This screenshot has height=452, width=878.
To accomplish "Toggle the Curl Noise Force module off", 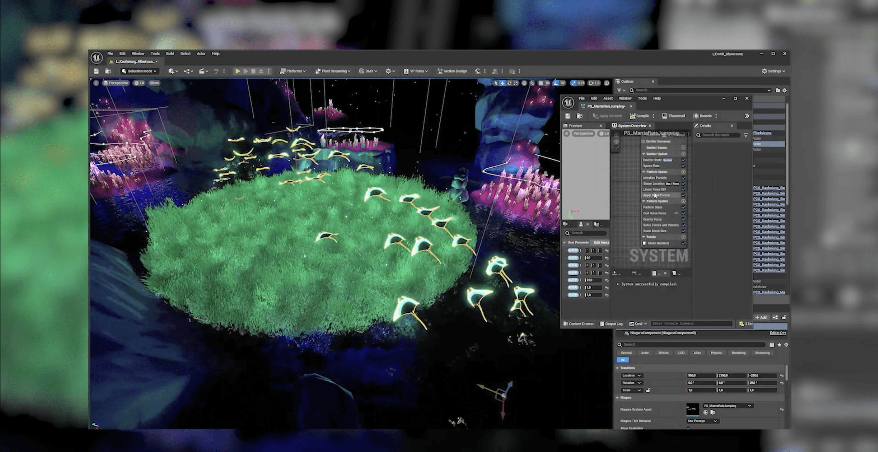I will coord(683,213).
